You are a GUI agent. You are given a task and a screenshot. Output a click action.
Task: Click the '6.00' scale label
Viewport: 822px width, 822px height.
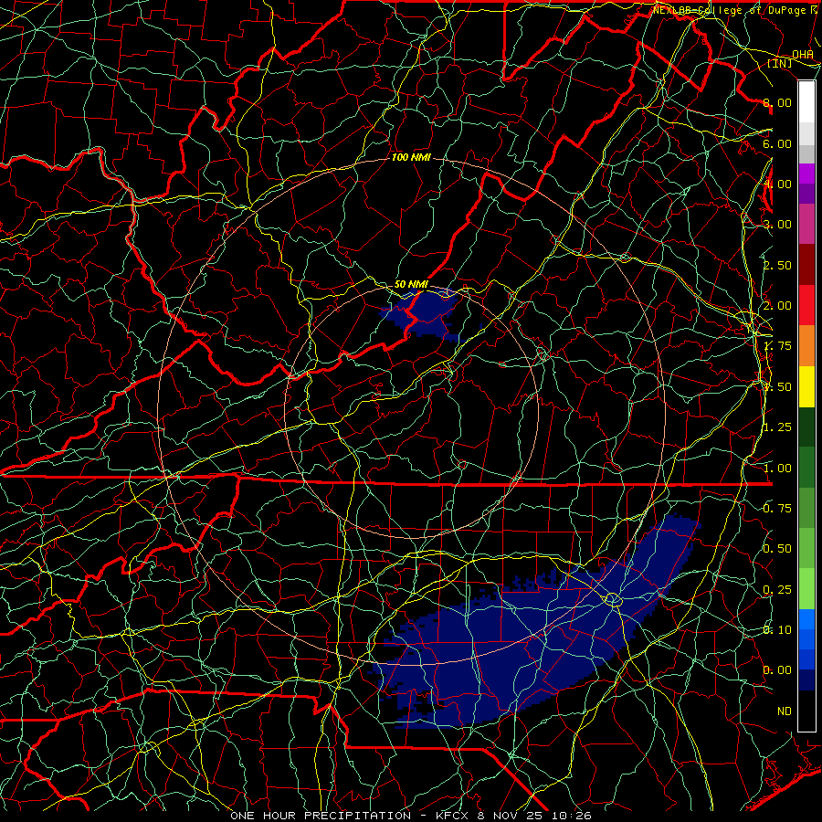point(777,143)
